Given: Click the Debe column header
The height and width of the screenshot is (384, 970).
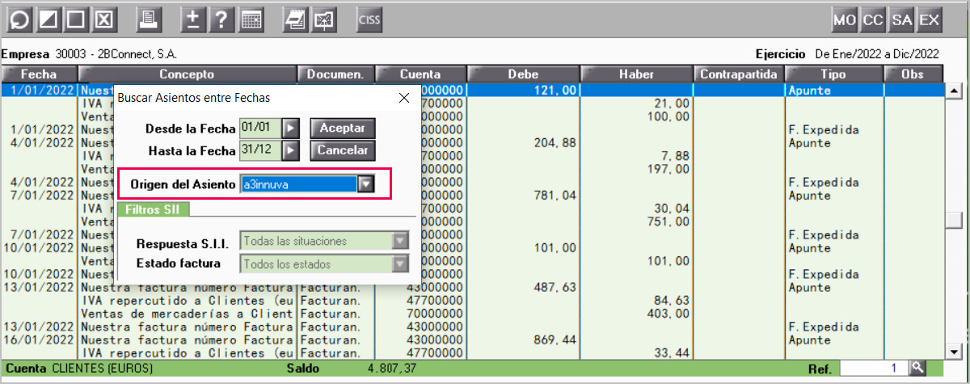Looking at the screenshot, I should click(523, 74).
